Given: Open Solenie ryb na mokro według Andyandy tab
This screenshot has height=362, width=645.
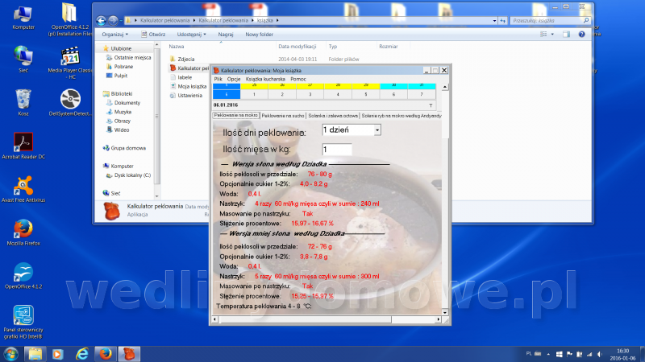Looking at the screenshot, I should click(402, 116).
